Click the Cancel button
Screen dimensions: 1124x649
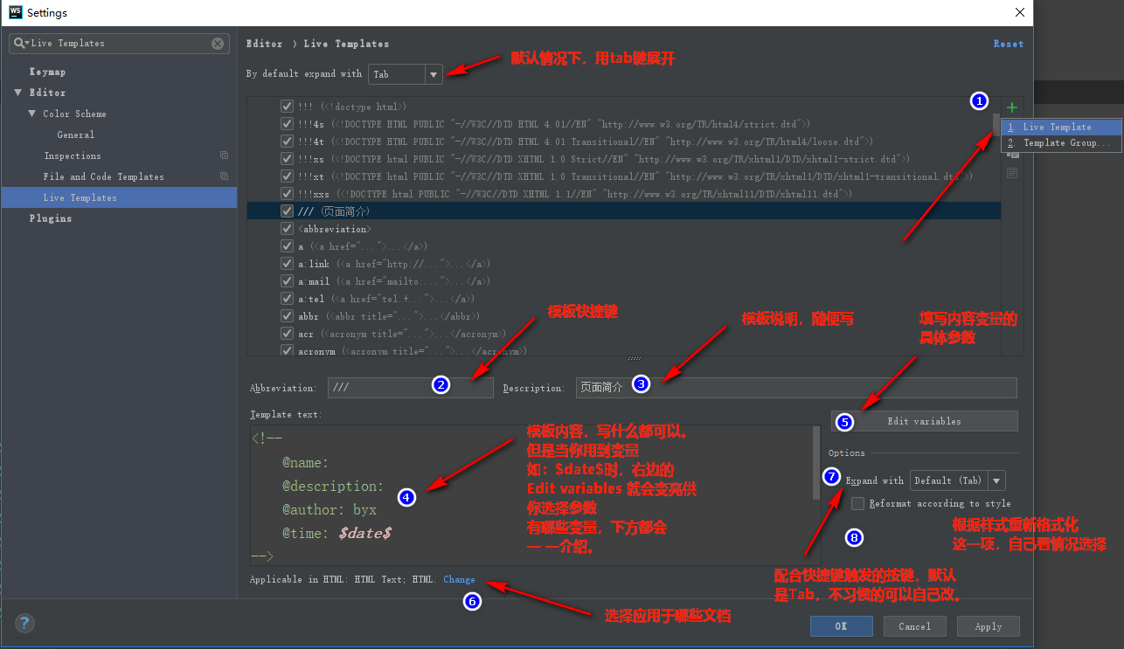click(914, 626)
